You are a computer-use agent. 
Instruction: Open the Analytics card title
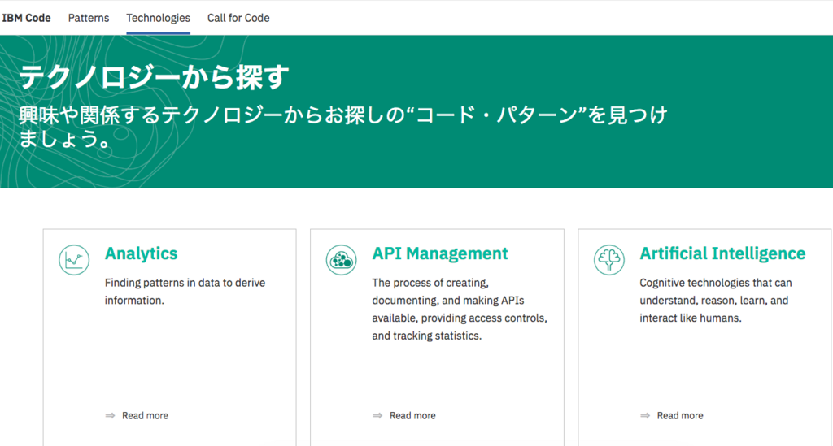[142, 253]
